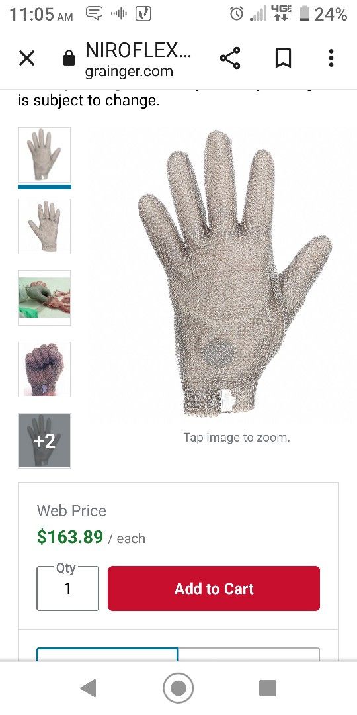The image size is (357, 715).
Task: Show the +2 more images thumbnail
Action: pyautogui.click(x=45, y=440)
